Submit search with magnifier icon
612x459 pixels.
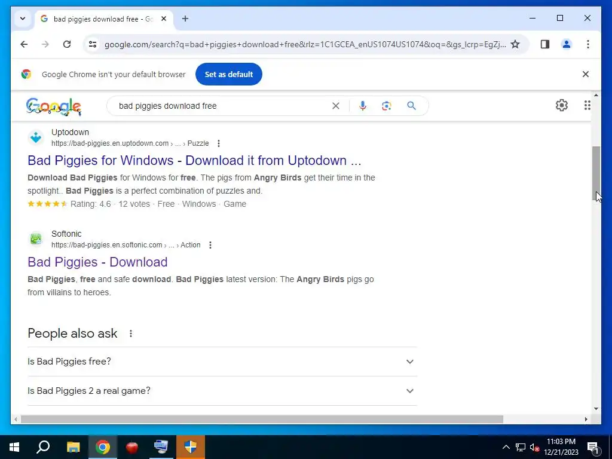click(411, 106)
